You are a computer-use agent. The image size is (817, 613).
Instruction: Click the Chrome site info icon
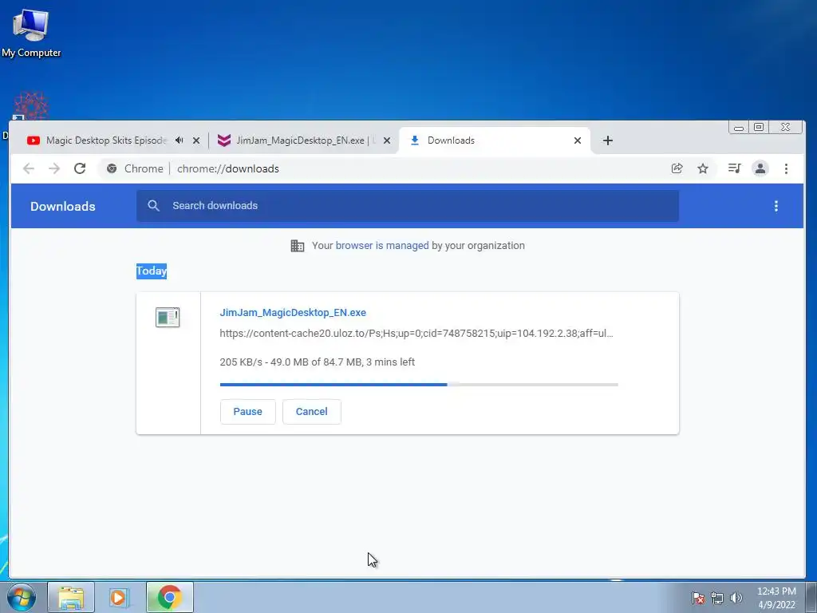[x=112, y=168]
